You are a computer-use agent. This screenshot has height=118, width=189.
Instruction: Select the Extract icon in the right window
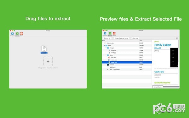coord(110,33)
